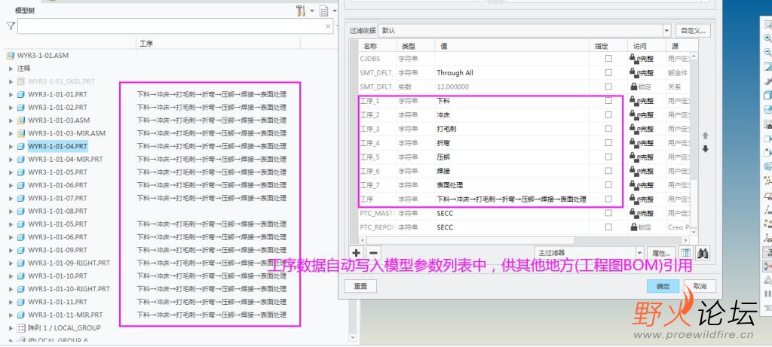The image size is (772, 347).
Task: Toggle 指定 checkbox for PTC_MAST row
Action: click(x=608, y=213)
